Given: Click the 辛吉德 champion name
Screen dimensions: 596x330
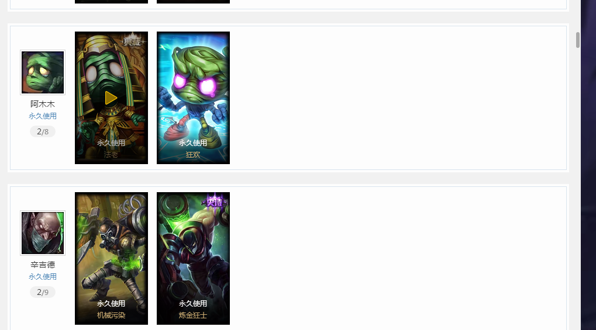Looking at the screenshot, I should point(43,265).
